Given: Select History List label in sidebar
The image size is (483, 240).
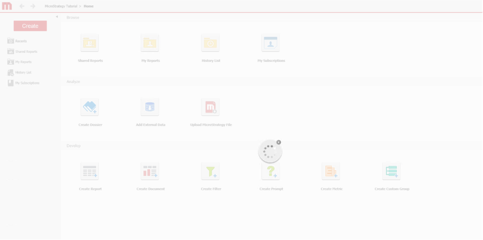Looking at the screenshot, I should 24,73.
